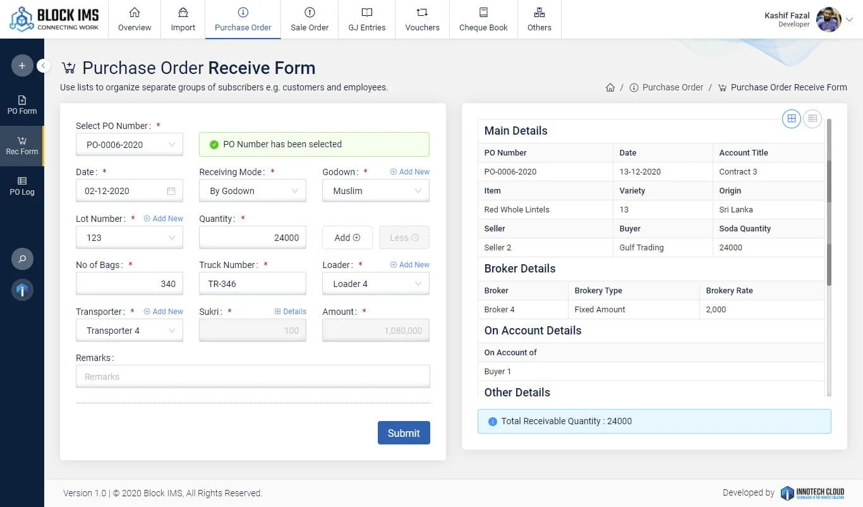Click the info icon in the sidebar
This screenshot has height=507, width=863.
(x=22, y=290)
